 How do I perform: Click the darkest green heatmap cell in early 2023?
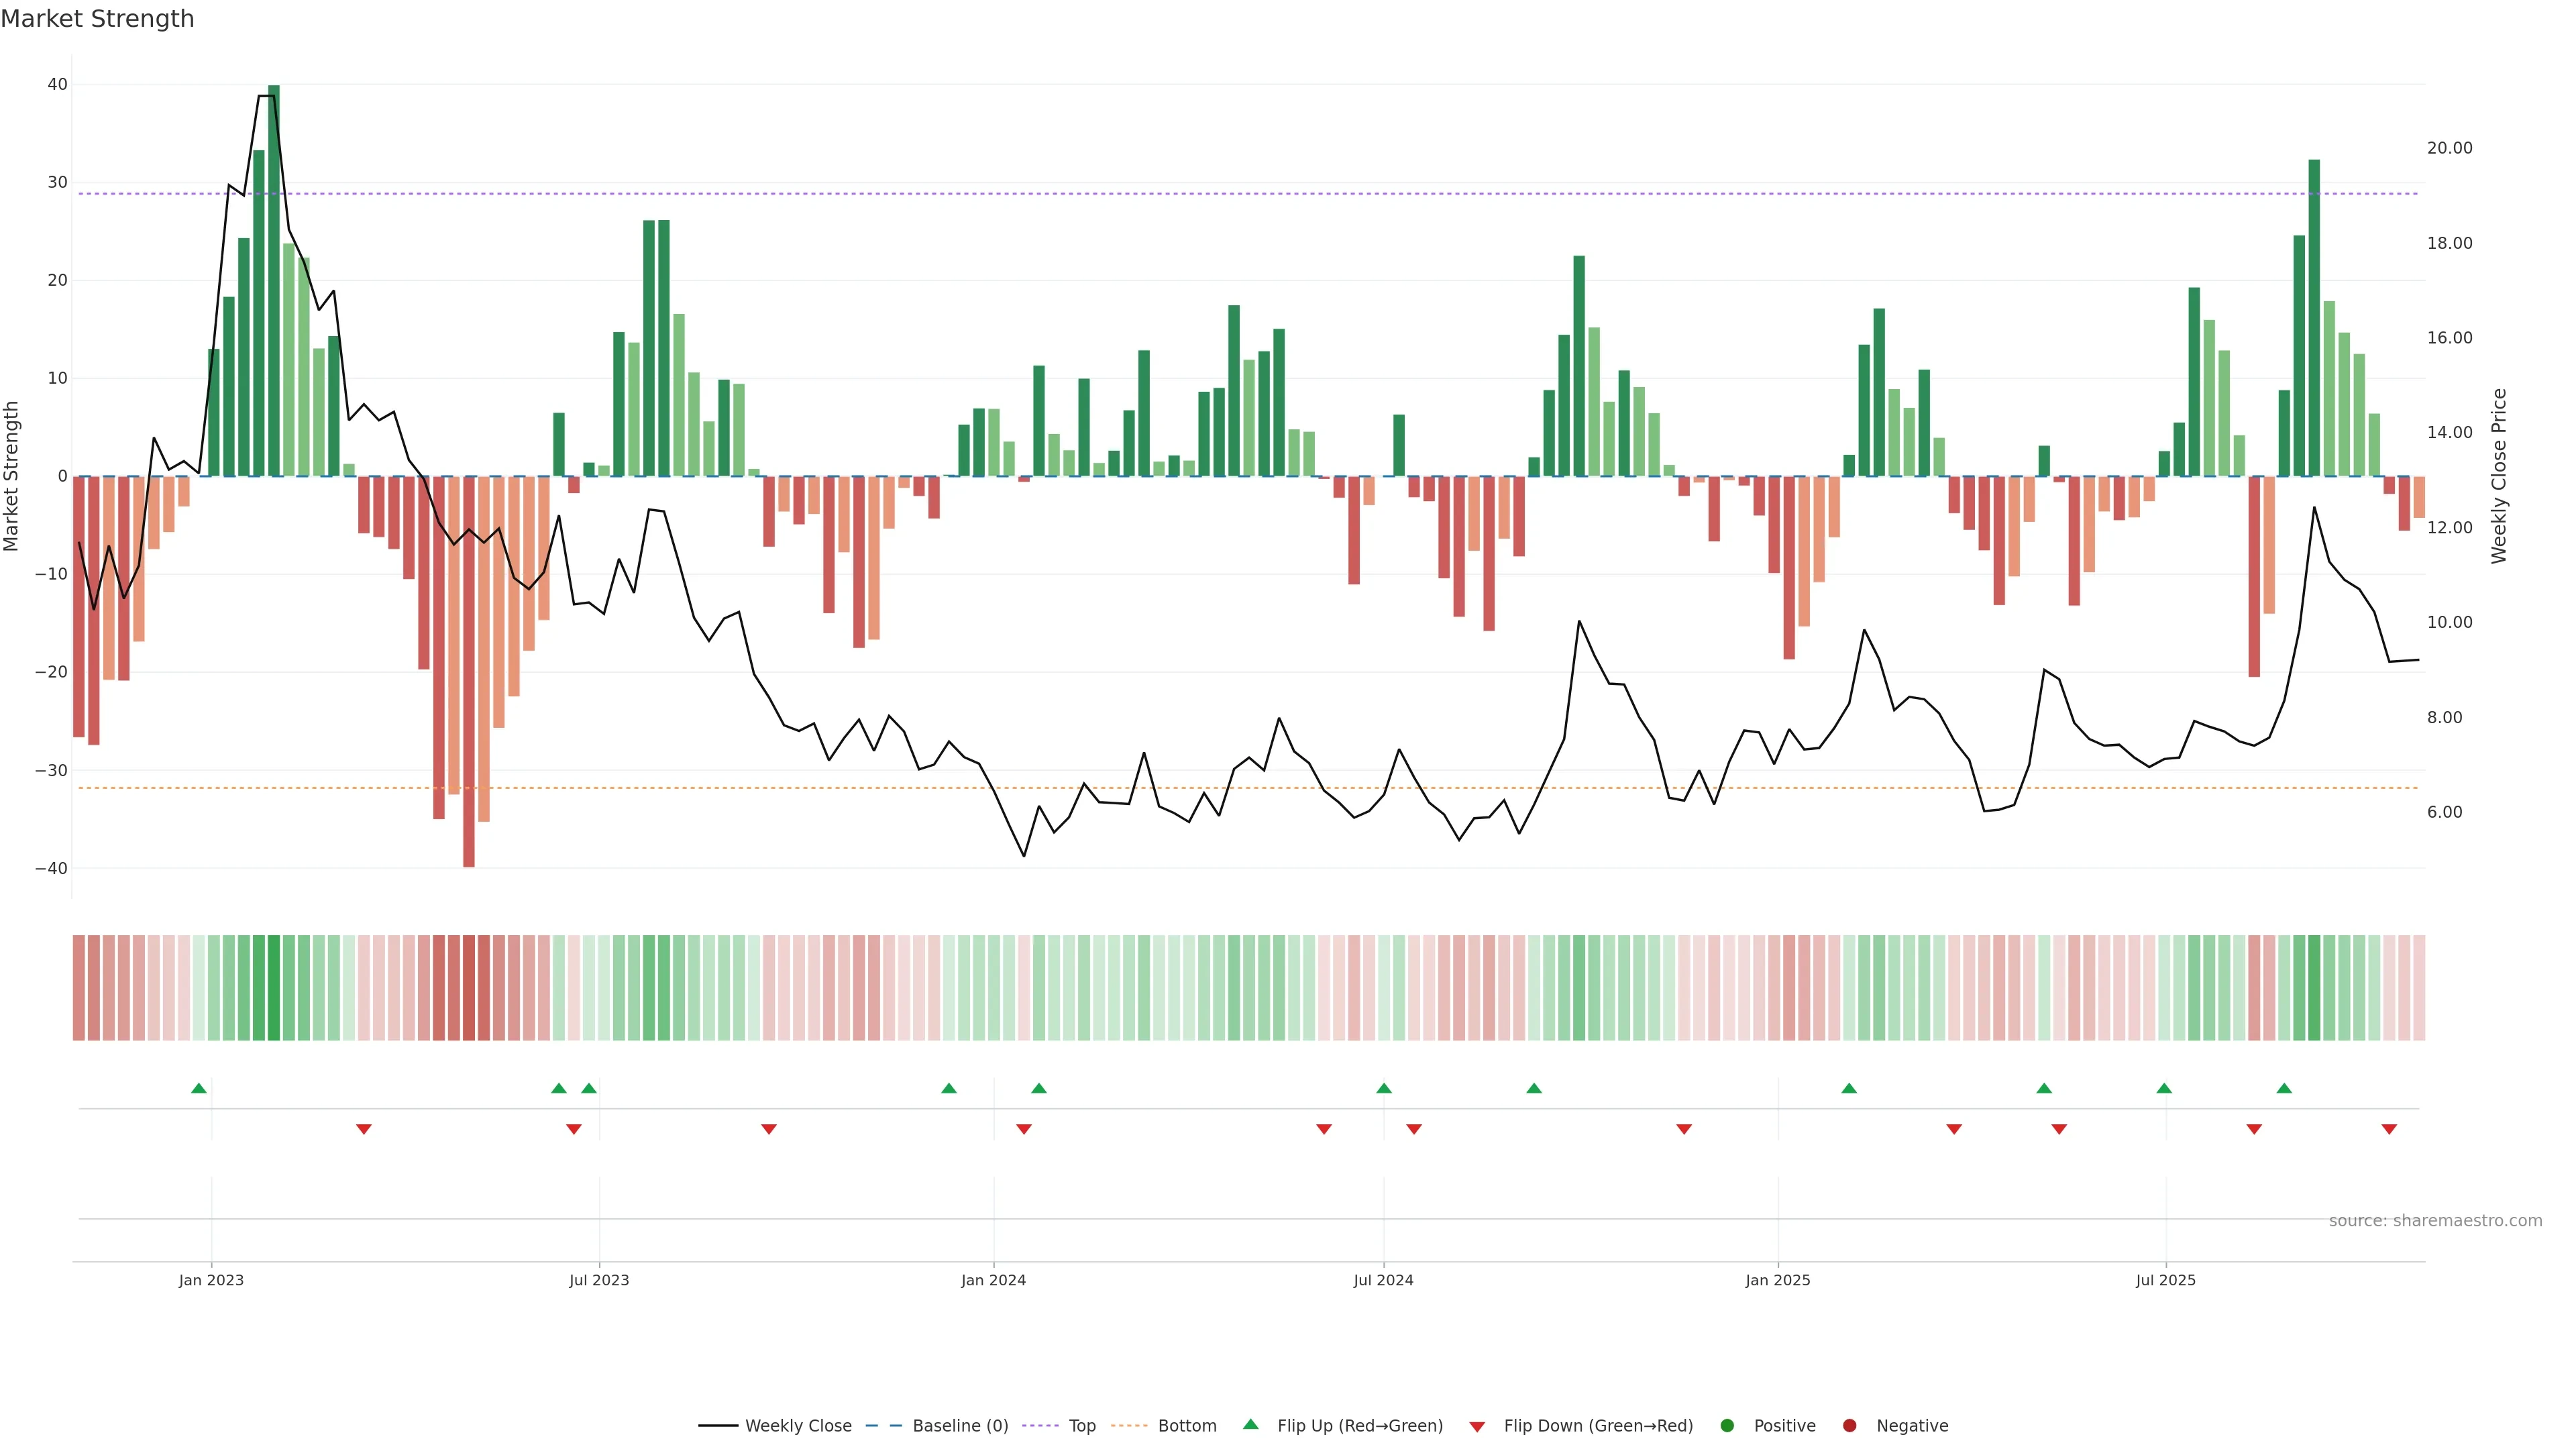274,988
